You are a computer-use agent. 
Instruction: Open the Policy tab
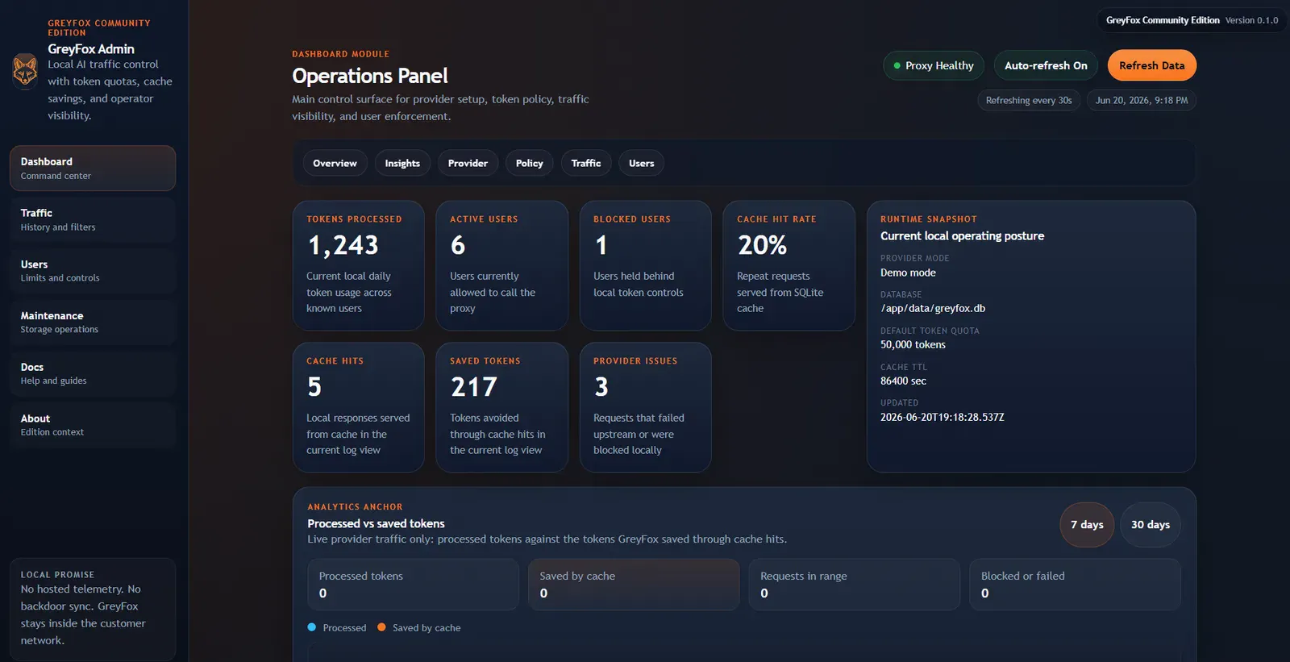point(529,163)
